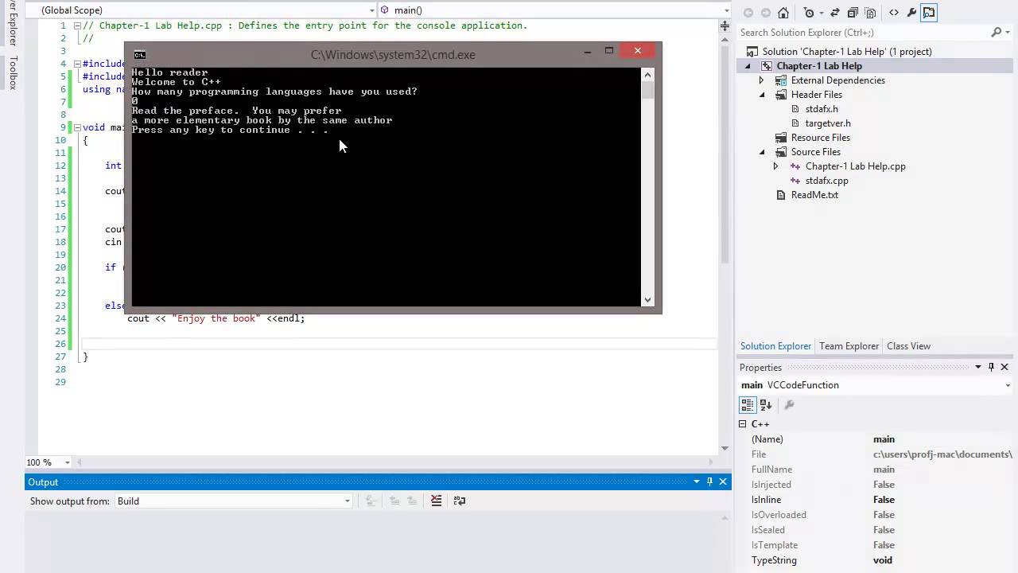The image size is (1018, 573).
Task: Select the IsSealed property row
Action: pyautogui.click(x=876, y=530)
